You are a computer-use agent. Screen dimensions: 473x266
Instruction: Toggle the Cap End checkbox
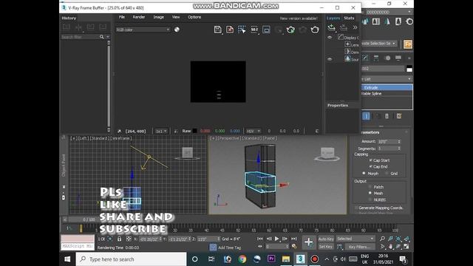[x=371, y=166]
